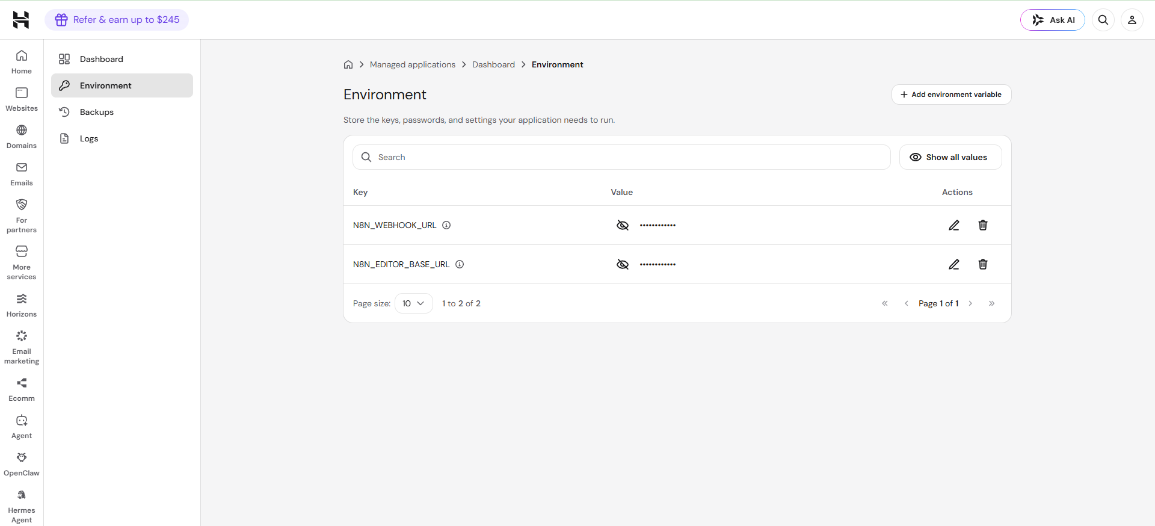1155x526 pixels.
Task: Click the N8N_EDITOR_BASE_URL key text
Action: (401, 264)
